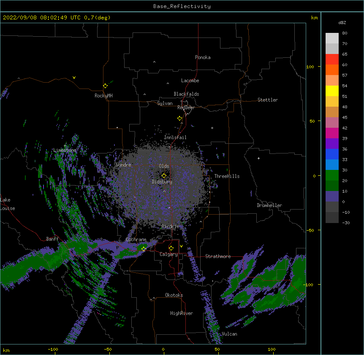
Task: Click the Innisfail town label
Action: [175, 137]
